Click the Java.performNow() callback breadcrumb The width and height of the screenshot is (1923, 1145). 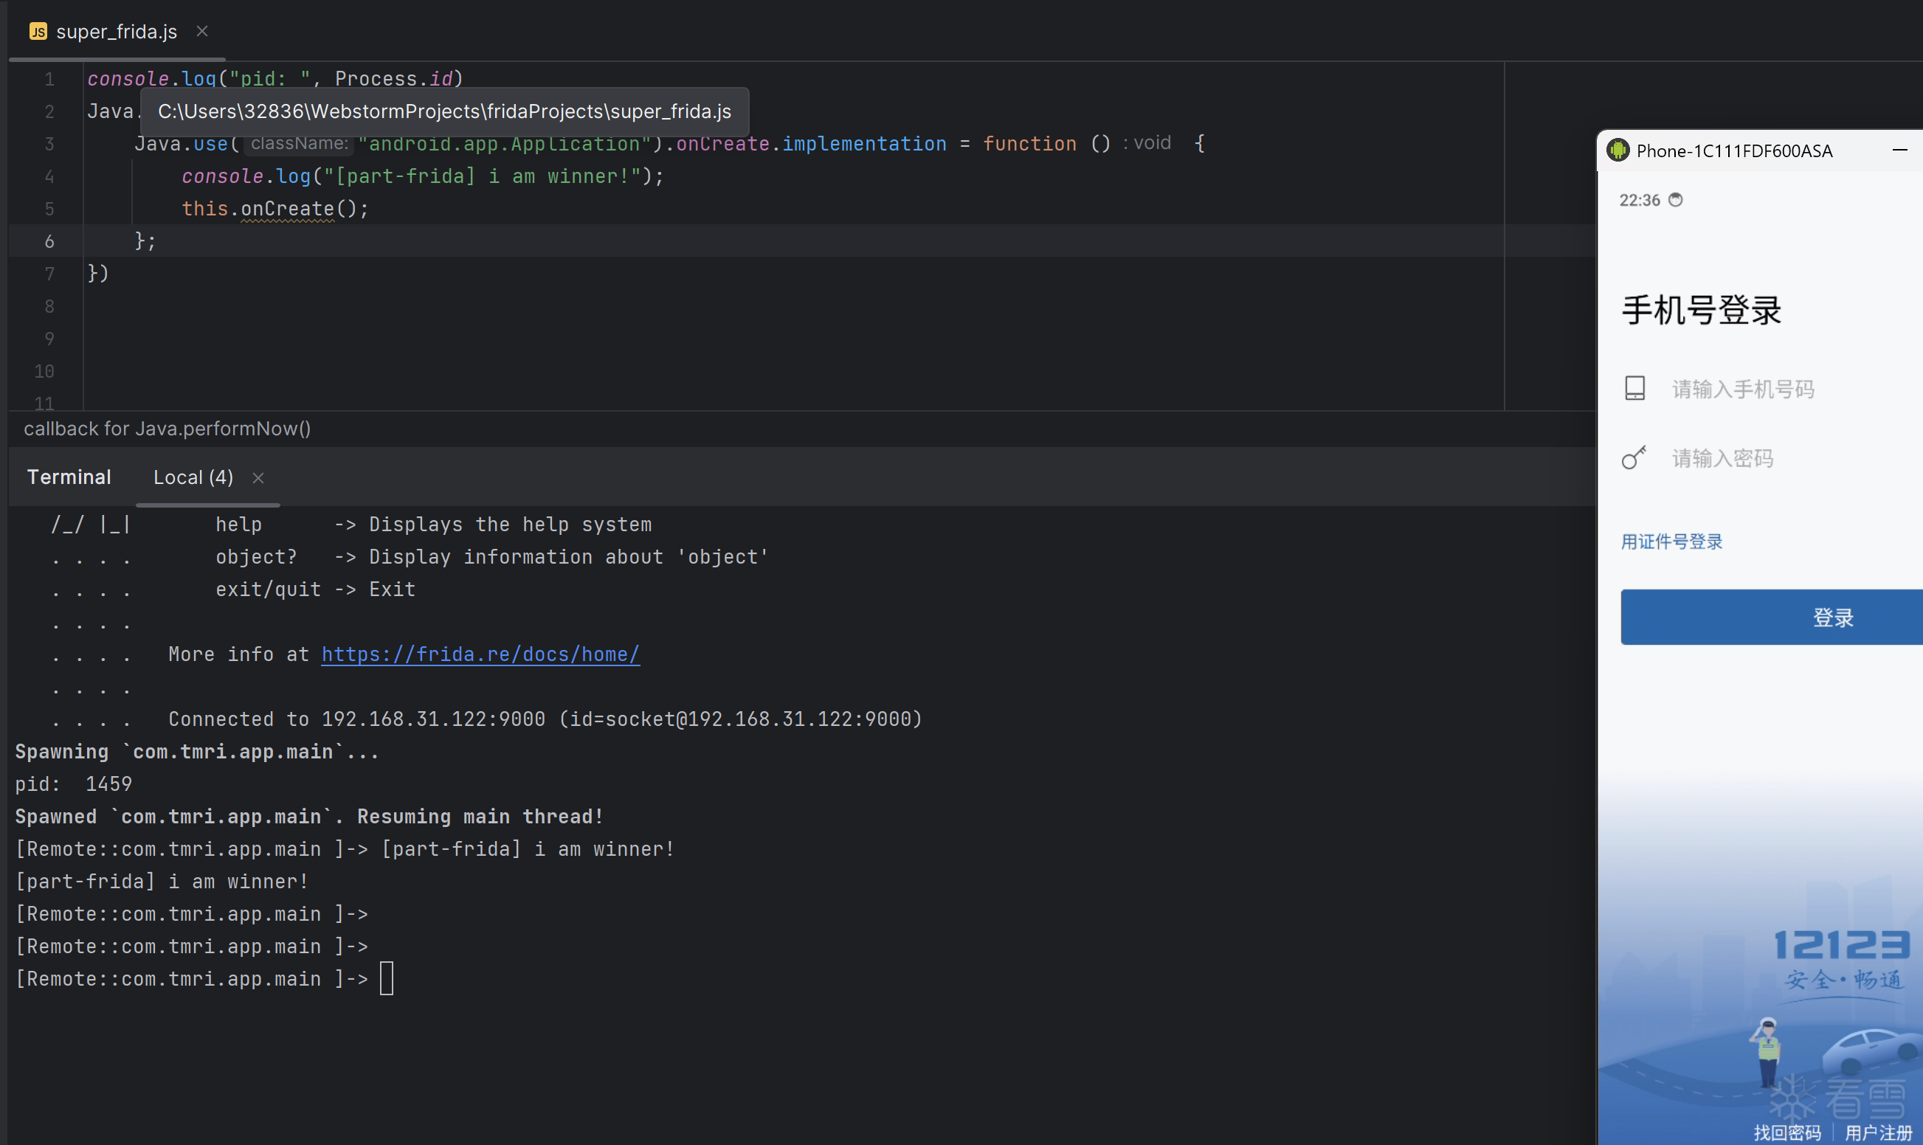(x=167, y=428)
